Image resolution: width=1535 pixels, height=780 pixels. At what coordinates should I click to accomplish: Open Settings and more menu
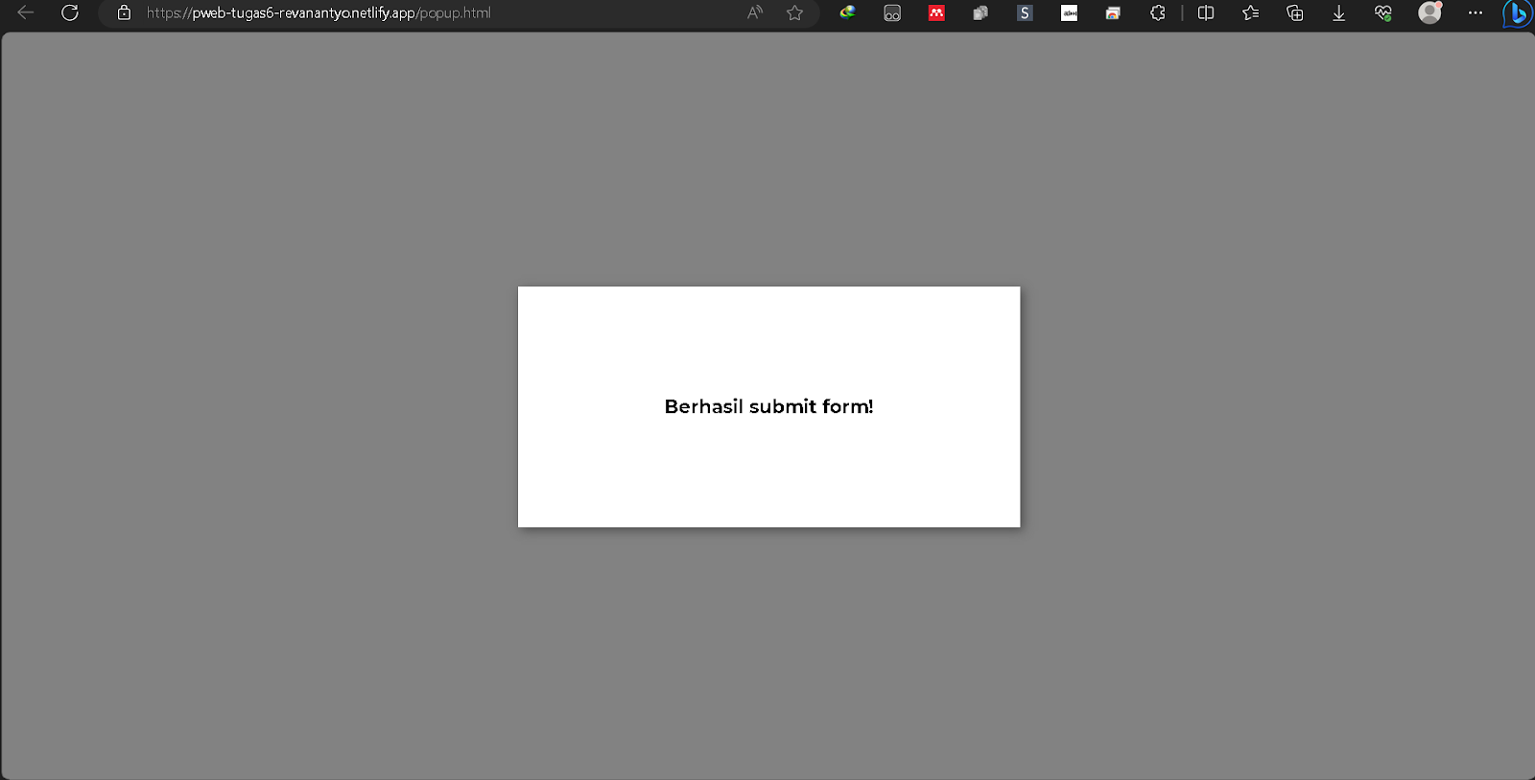pyautogui.click(x=1476, y=12)
